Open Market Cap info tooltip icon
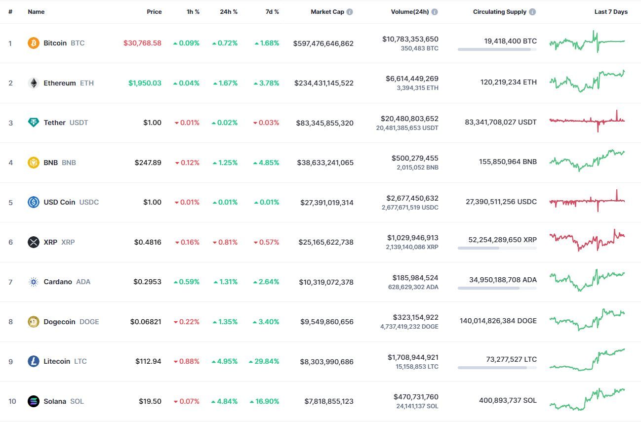The width and height of the screenshot is (641, 427). click(x=350, y=12)
